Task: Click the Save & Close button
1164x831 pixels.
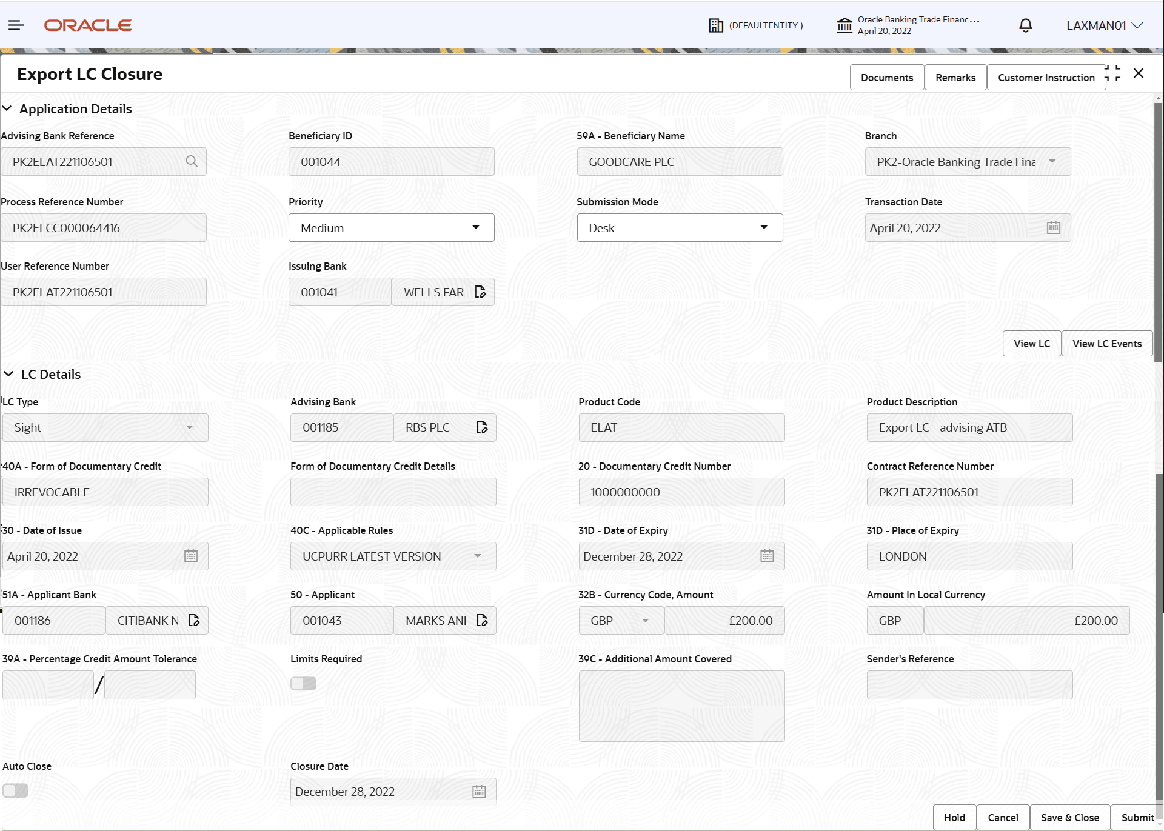Action: (1069, 817)
